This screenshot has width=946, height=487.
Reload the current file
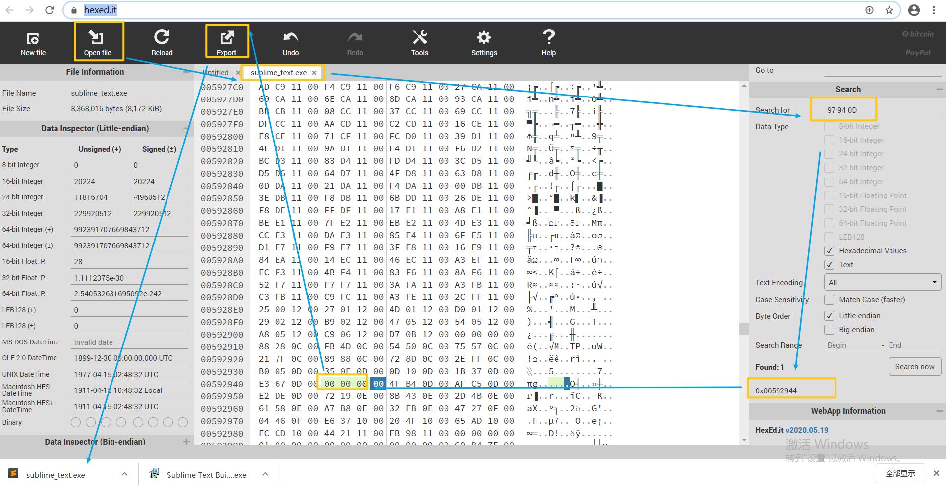coord(162,43)
